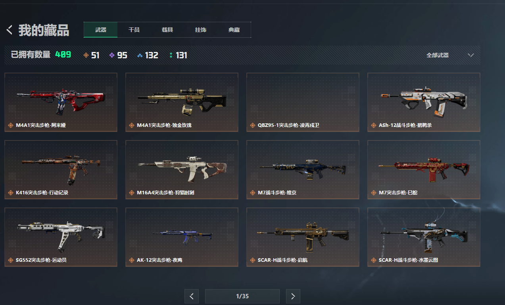
Task: Click the 1/35 page number field
Action: point(242,296)
